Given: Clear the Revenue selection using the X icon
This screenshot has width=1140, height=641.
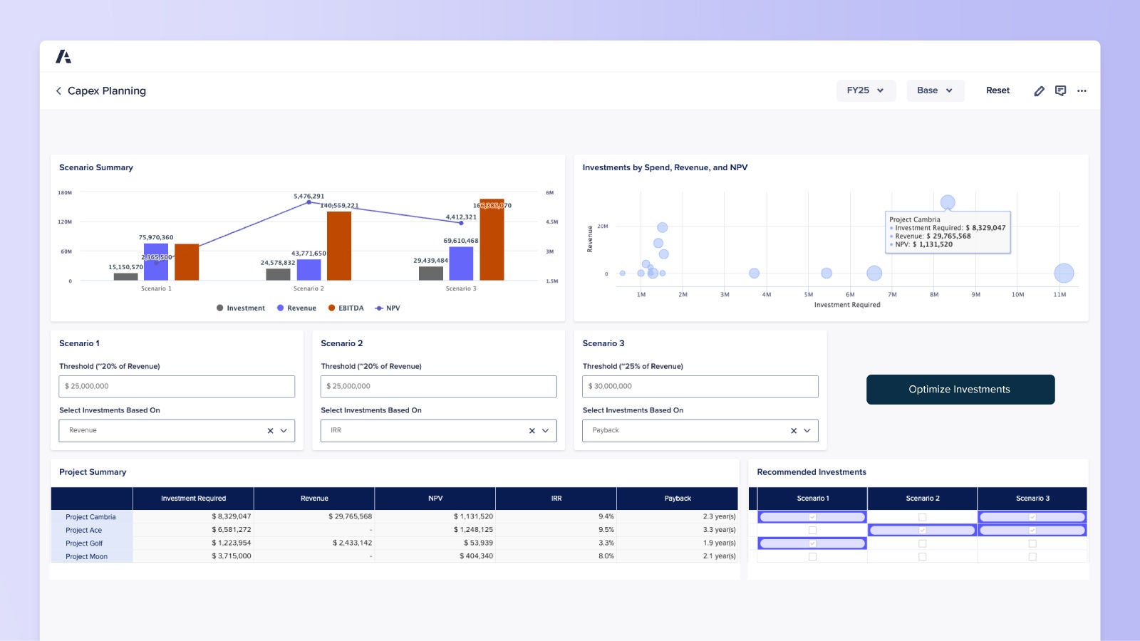Looking at the screenshot, I should click(270, 430).
